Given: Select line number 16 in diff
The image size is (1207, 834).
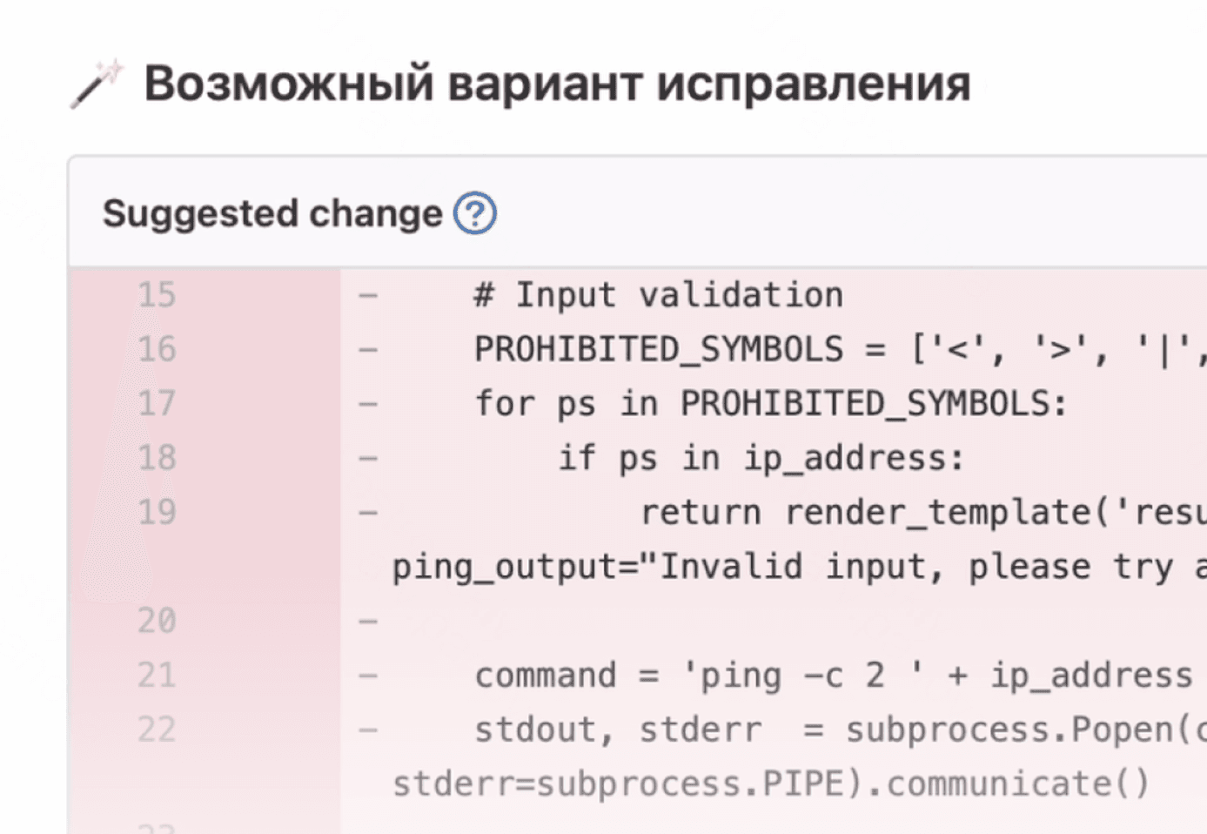Looking at the screenshot, I should (x=157, y=349).
